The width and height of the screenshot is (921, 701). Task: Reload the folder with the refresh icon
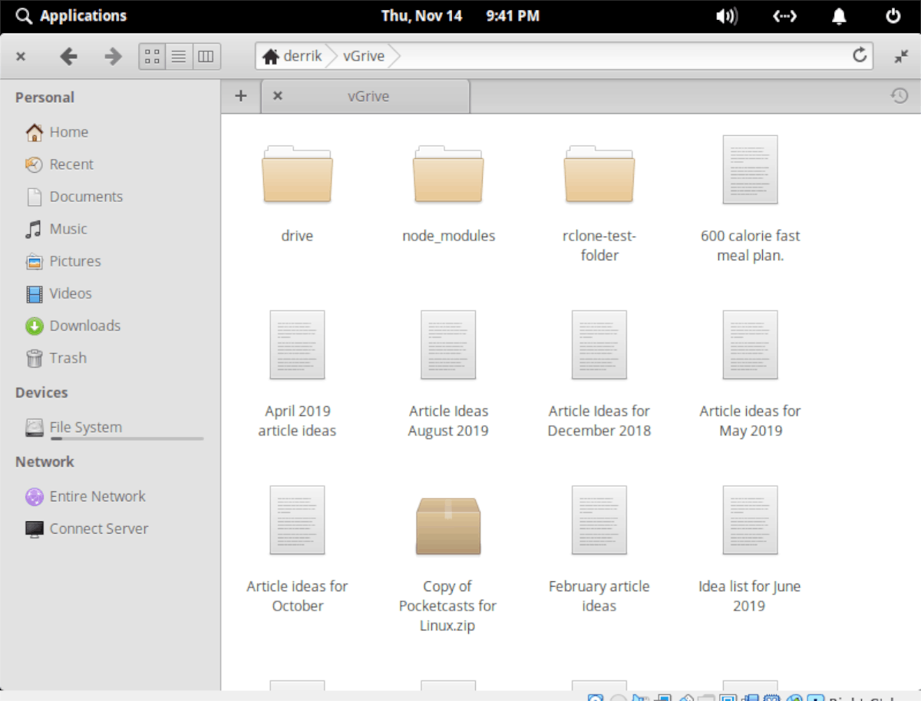click(x=860, y=55)
